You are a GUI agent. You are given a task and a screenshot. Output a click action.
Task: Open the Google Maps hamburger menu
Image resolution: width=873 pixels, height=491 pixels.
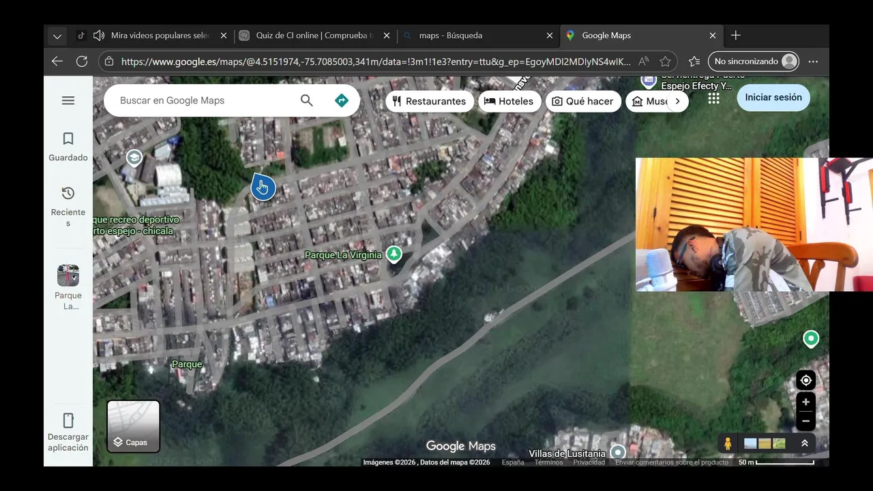pyautogui.click(x=68, y=100)
